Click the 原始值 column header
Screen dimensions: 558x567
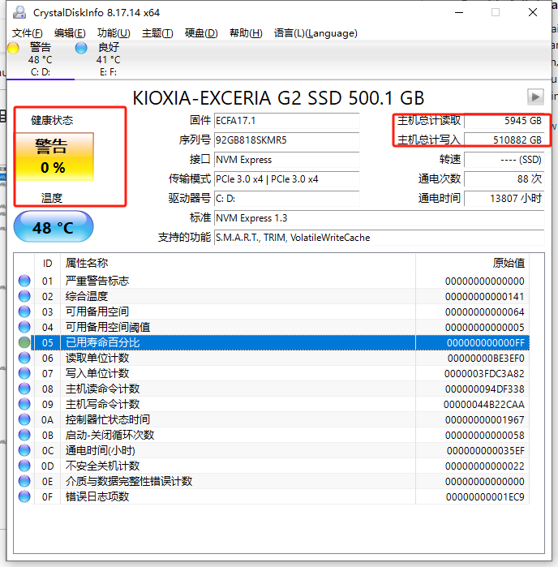[x=472, y=264]
